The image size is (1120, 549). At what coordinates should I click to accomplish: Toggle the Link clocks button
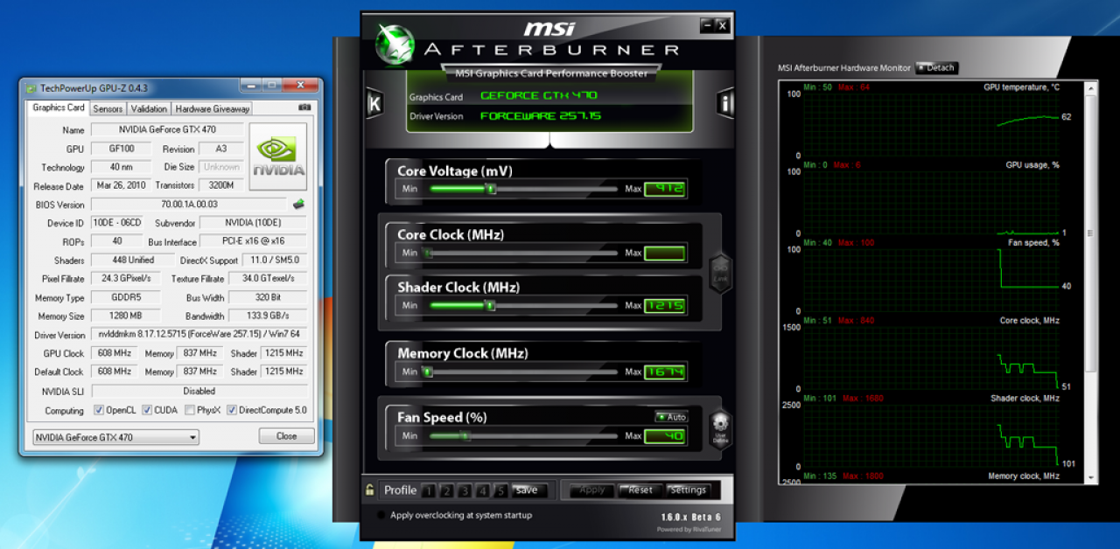(720, 272)
